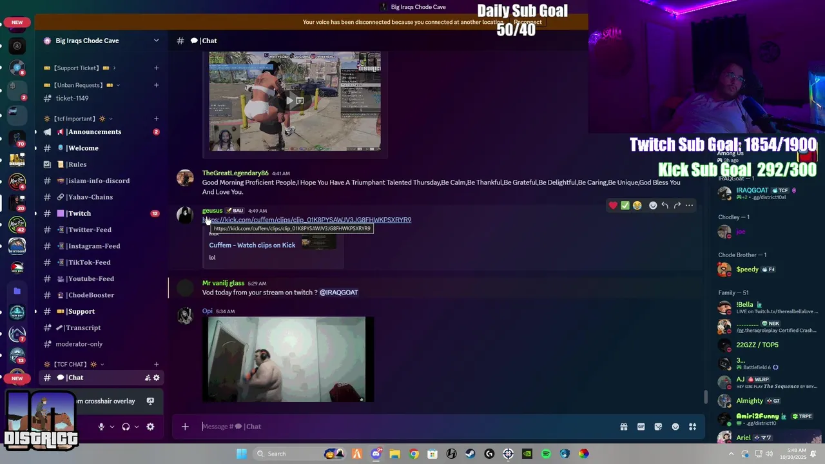This screenshot has height=464, width=825.
Task: Open the Announcements channel
Action: pyautogui.click(x=101, y=131)
